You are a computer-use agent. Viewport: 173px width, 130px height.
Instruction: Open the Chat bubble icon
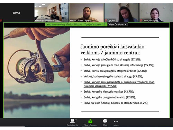105,121
